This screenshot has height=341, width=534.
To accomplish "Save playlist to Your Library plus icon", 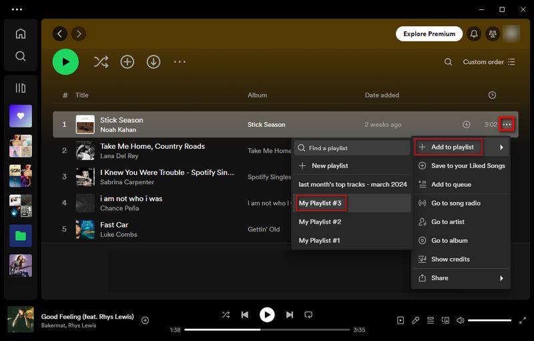I will coord(127,62).
